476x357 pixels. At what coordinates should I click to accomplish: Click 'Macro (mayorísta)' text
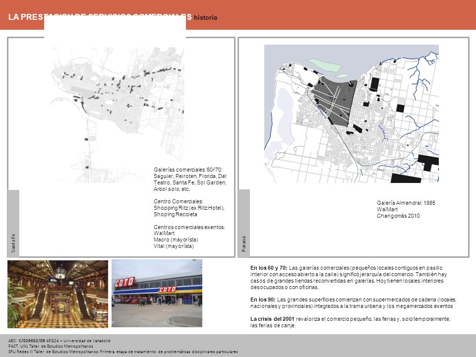[176, 239]
